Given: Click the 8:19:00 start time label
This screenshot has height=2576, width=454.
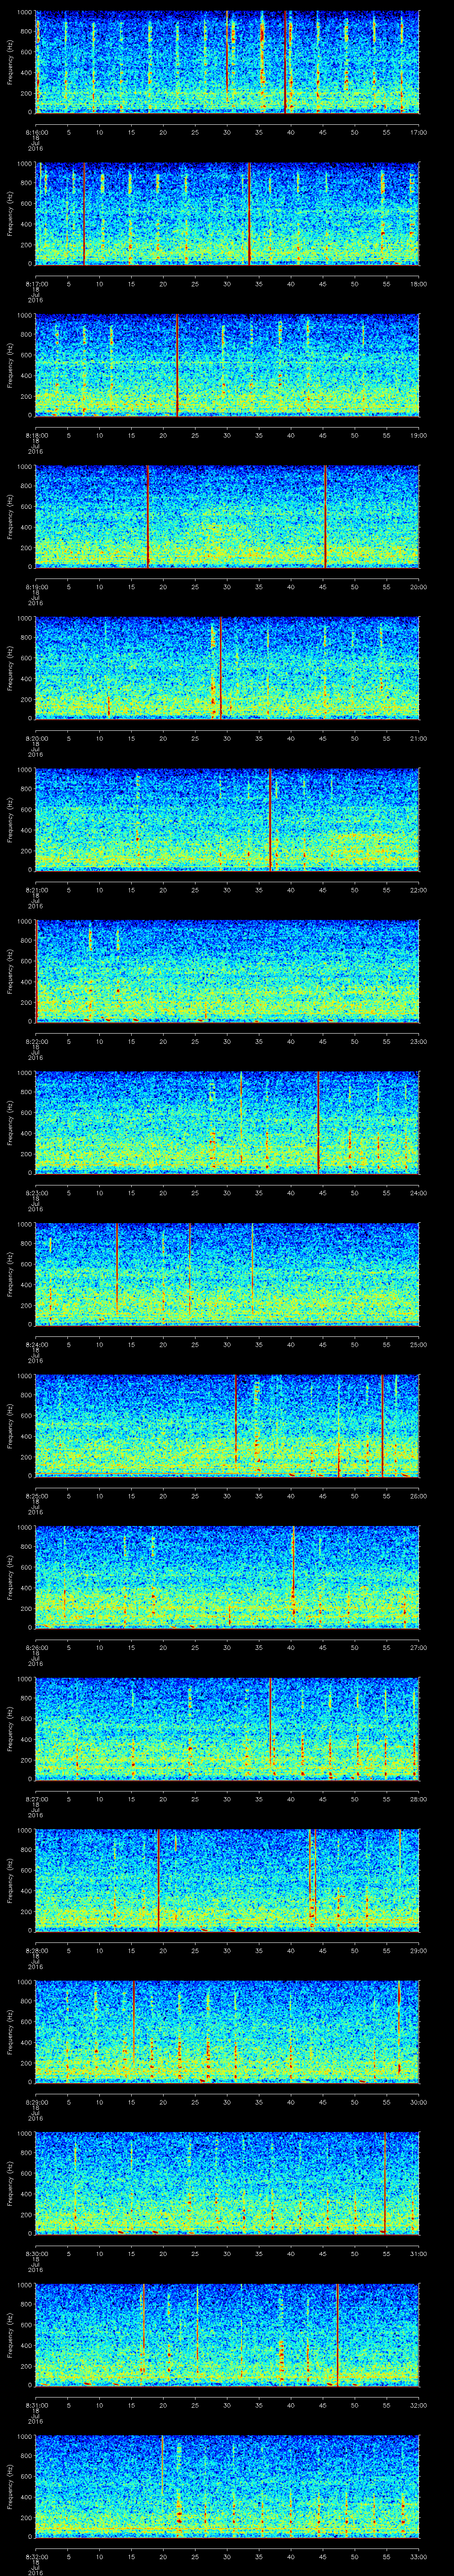Looking at the screenshot, I should click(36, 586).
